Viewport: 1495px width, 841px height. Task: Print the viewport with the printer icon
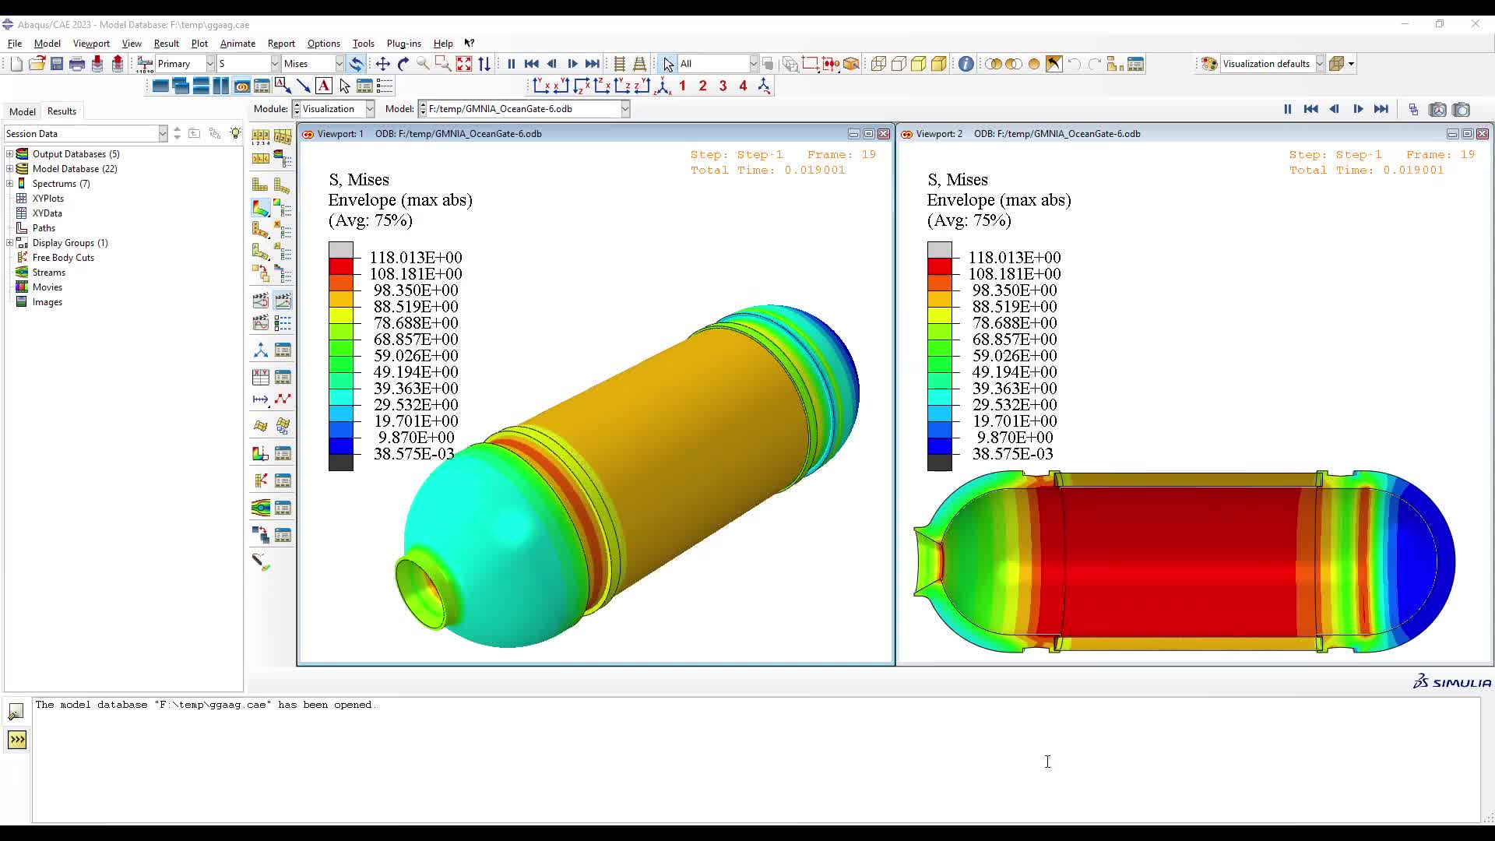(77, 64)
